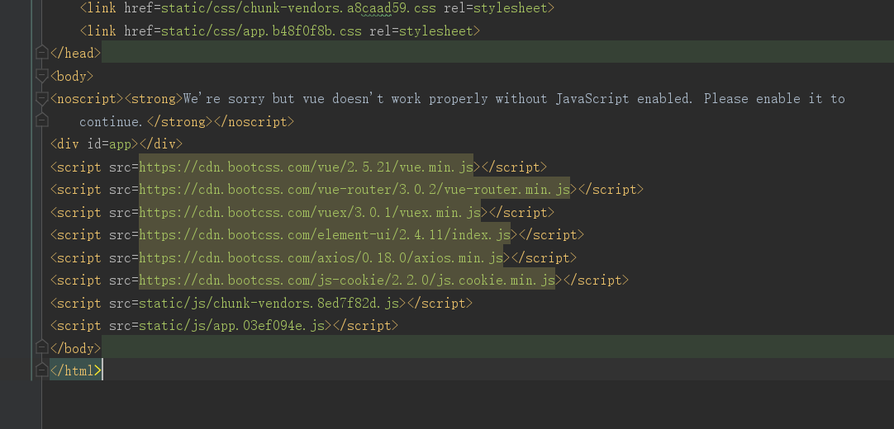This screenshot has width=894, height=429.
Task: Click the opening <body> tag text
Action: (x=72, y=76)
